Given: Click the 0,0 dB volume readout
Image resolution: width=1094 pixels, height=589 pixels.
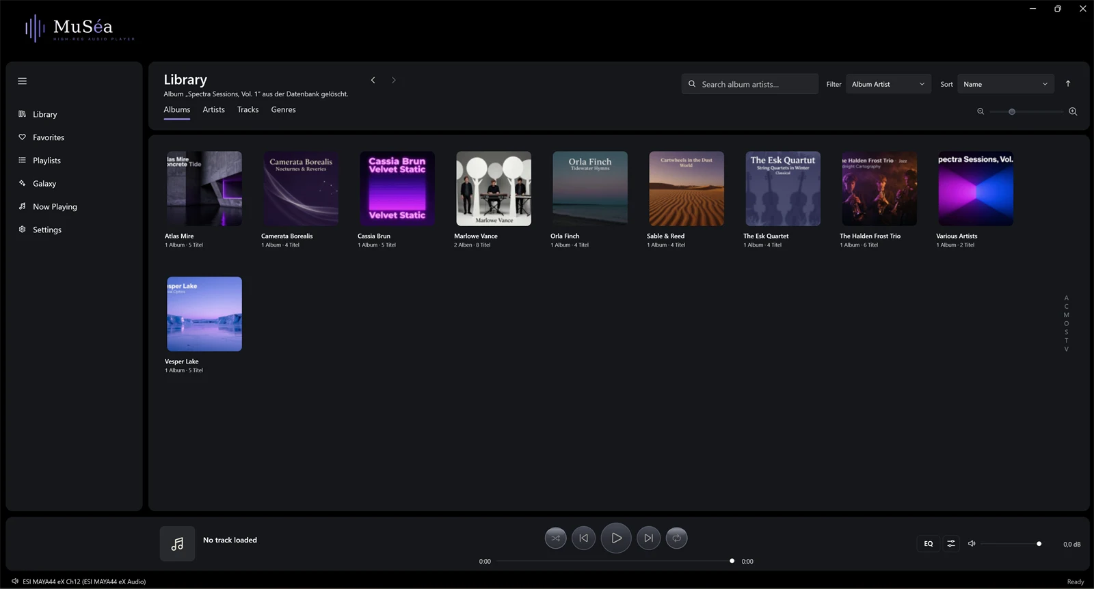Looking at the screenshot, I should (1071, 545).
